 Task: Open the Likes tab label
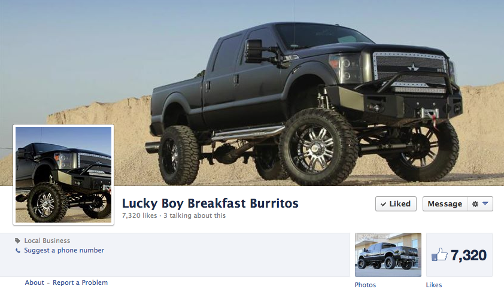(x=434, y=285)
